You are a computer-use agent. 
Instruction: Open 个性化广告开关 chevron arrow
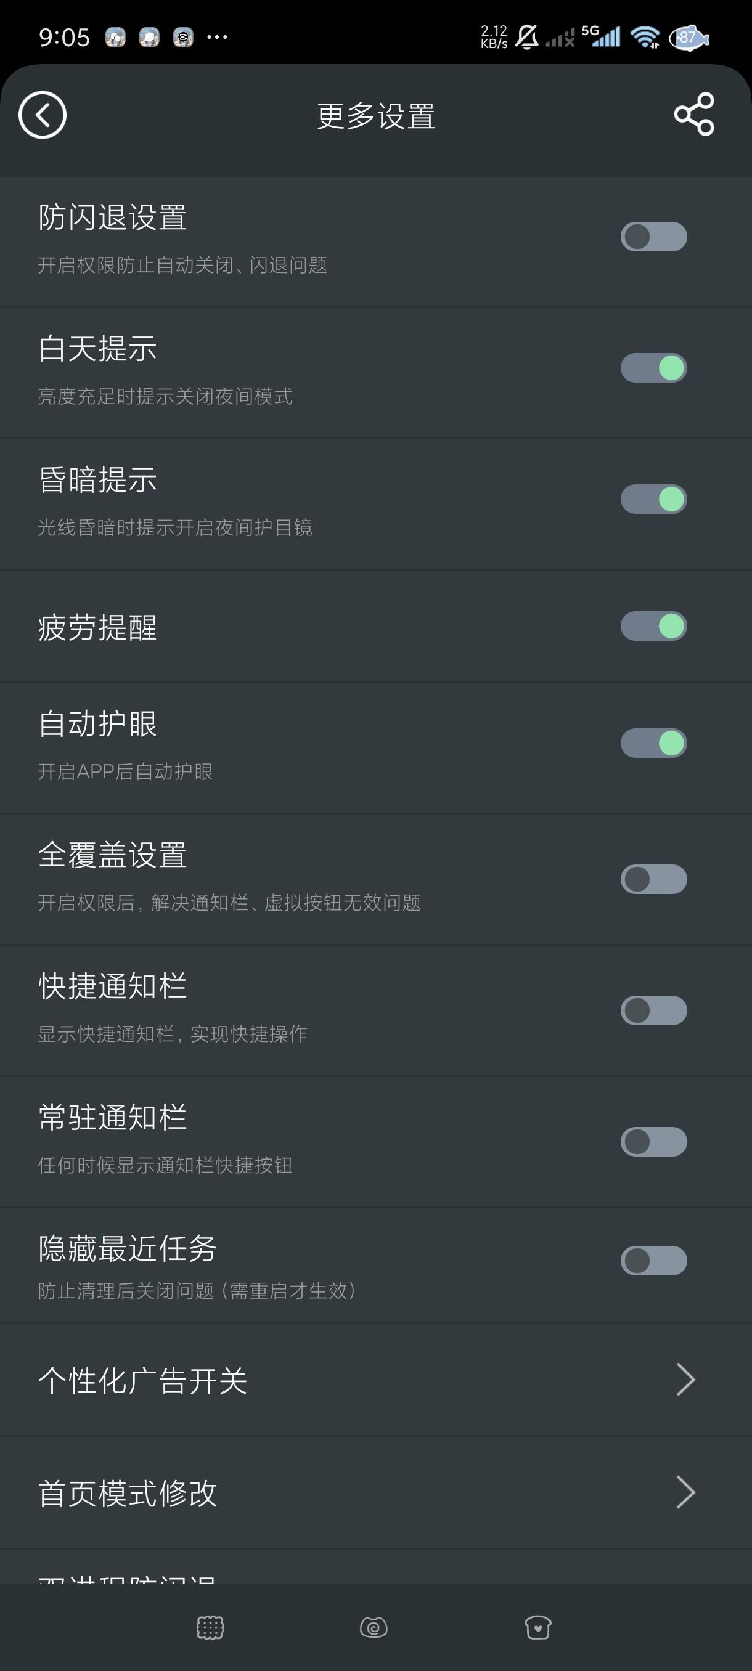685,1379
